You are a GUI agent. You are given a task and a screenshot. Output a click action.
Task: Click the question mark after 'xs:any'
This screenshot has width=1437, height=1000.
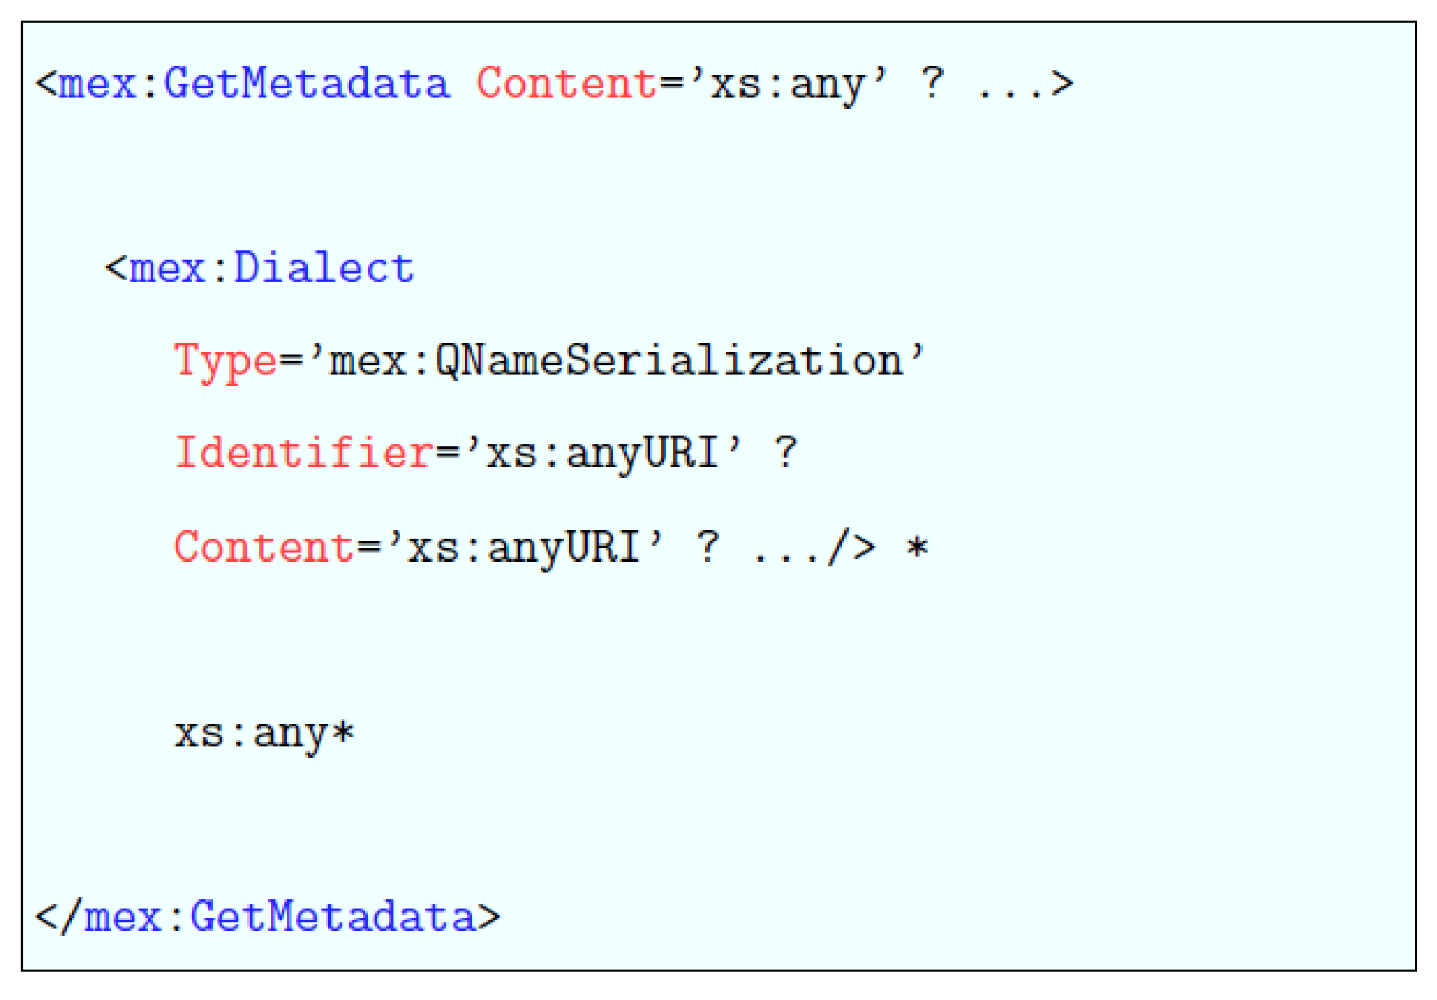(x=932, y=84)
